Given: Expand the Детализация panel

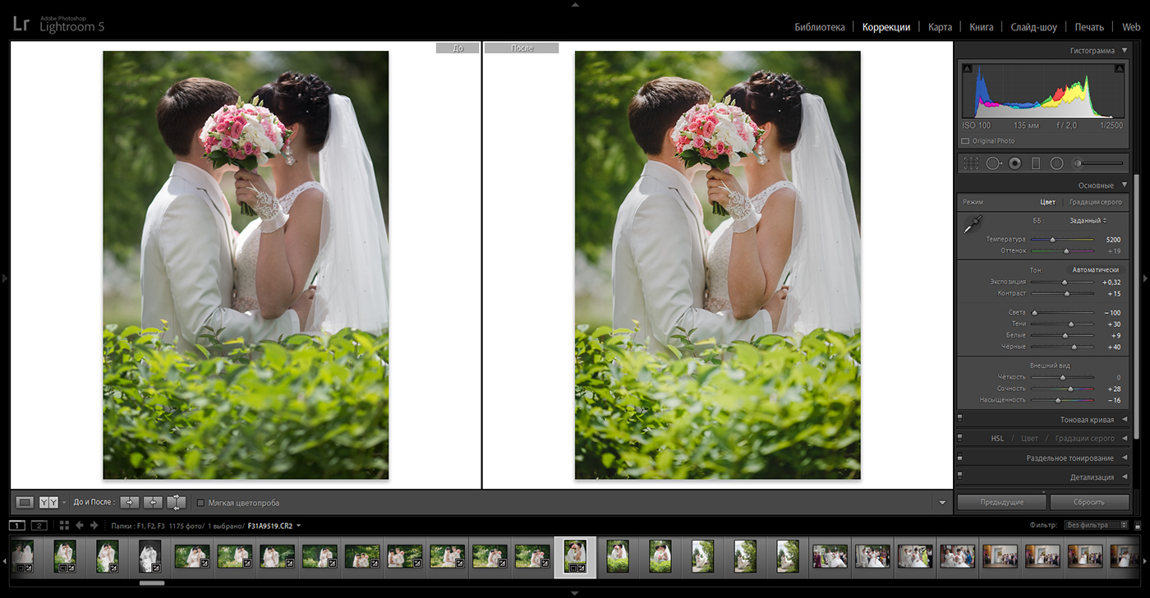Looking at the screenshot, I should point(1125,477).
